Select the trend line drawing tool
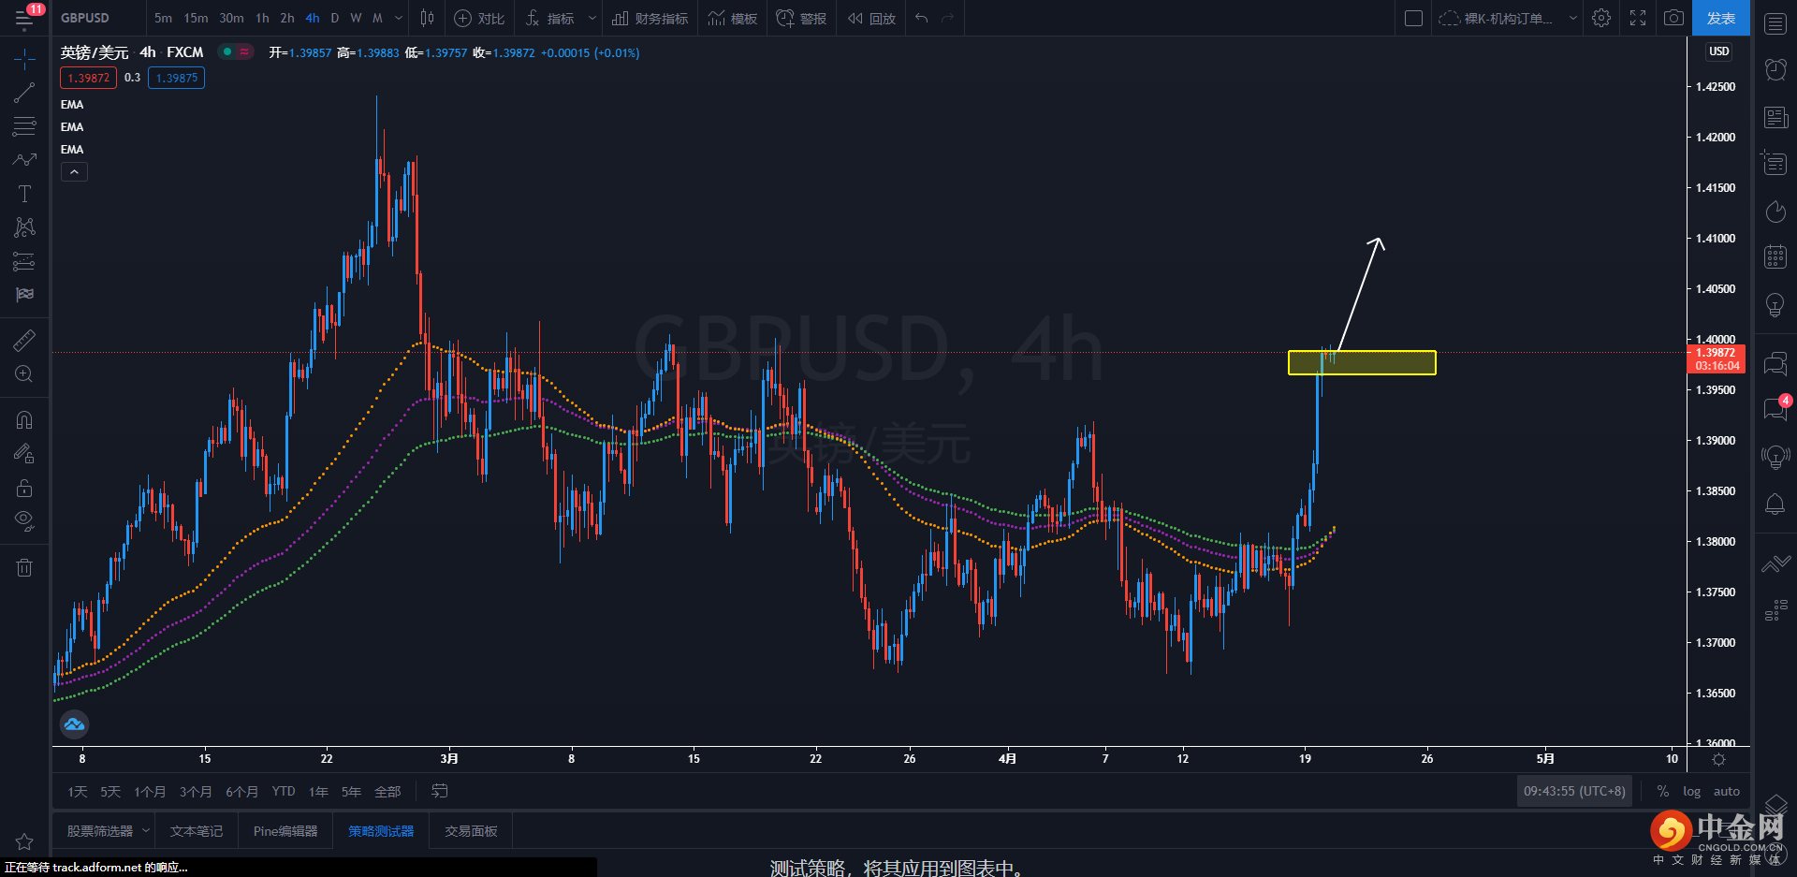Screen dimensions: 1797x877 (x=24, y=93)
